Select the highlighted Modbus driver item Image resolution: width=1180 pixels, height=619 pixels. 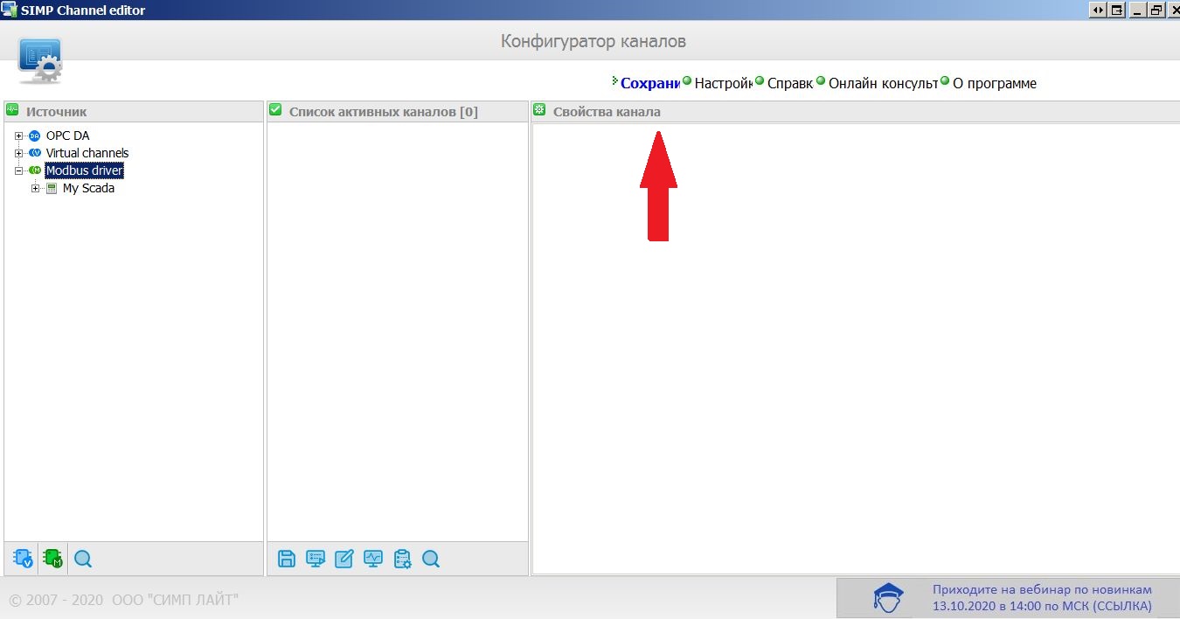pos(85,170)
